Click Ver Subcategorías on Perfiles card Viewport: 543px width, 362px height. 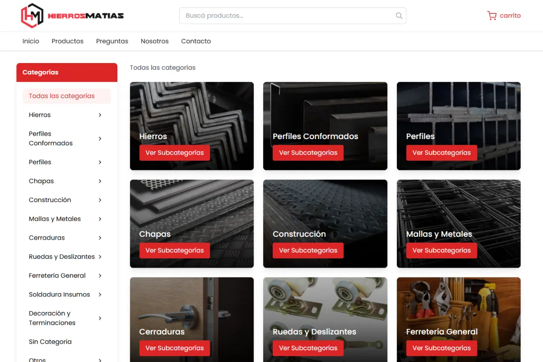(442, 153)
